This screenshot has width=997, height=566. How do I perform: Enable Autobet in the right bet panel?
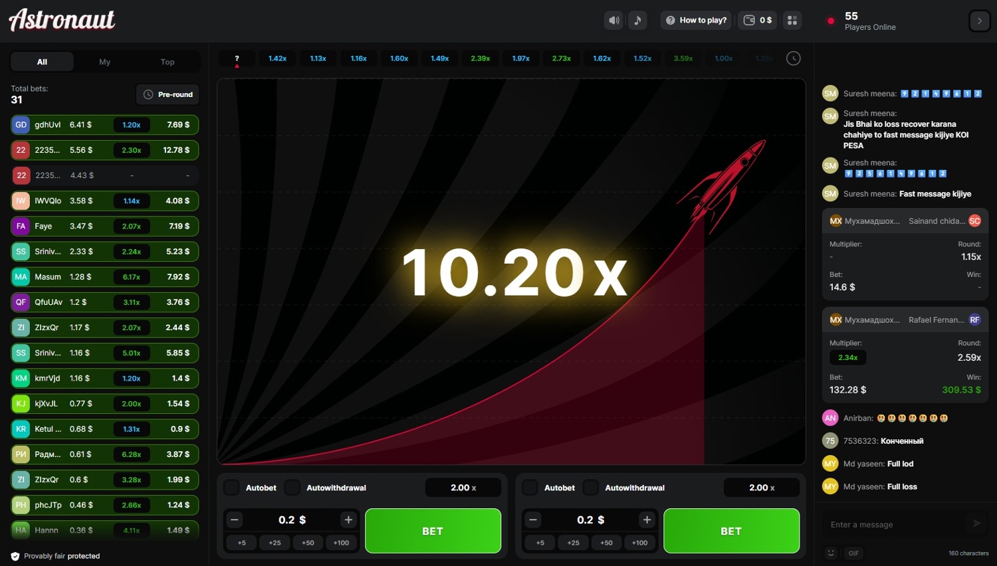530,488
